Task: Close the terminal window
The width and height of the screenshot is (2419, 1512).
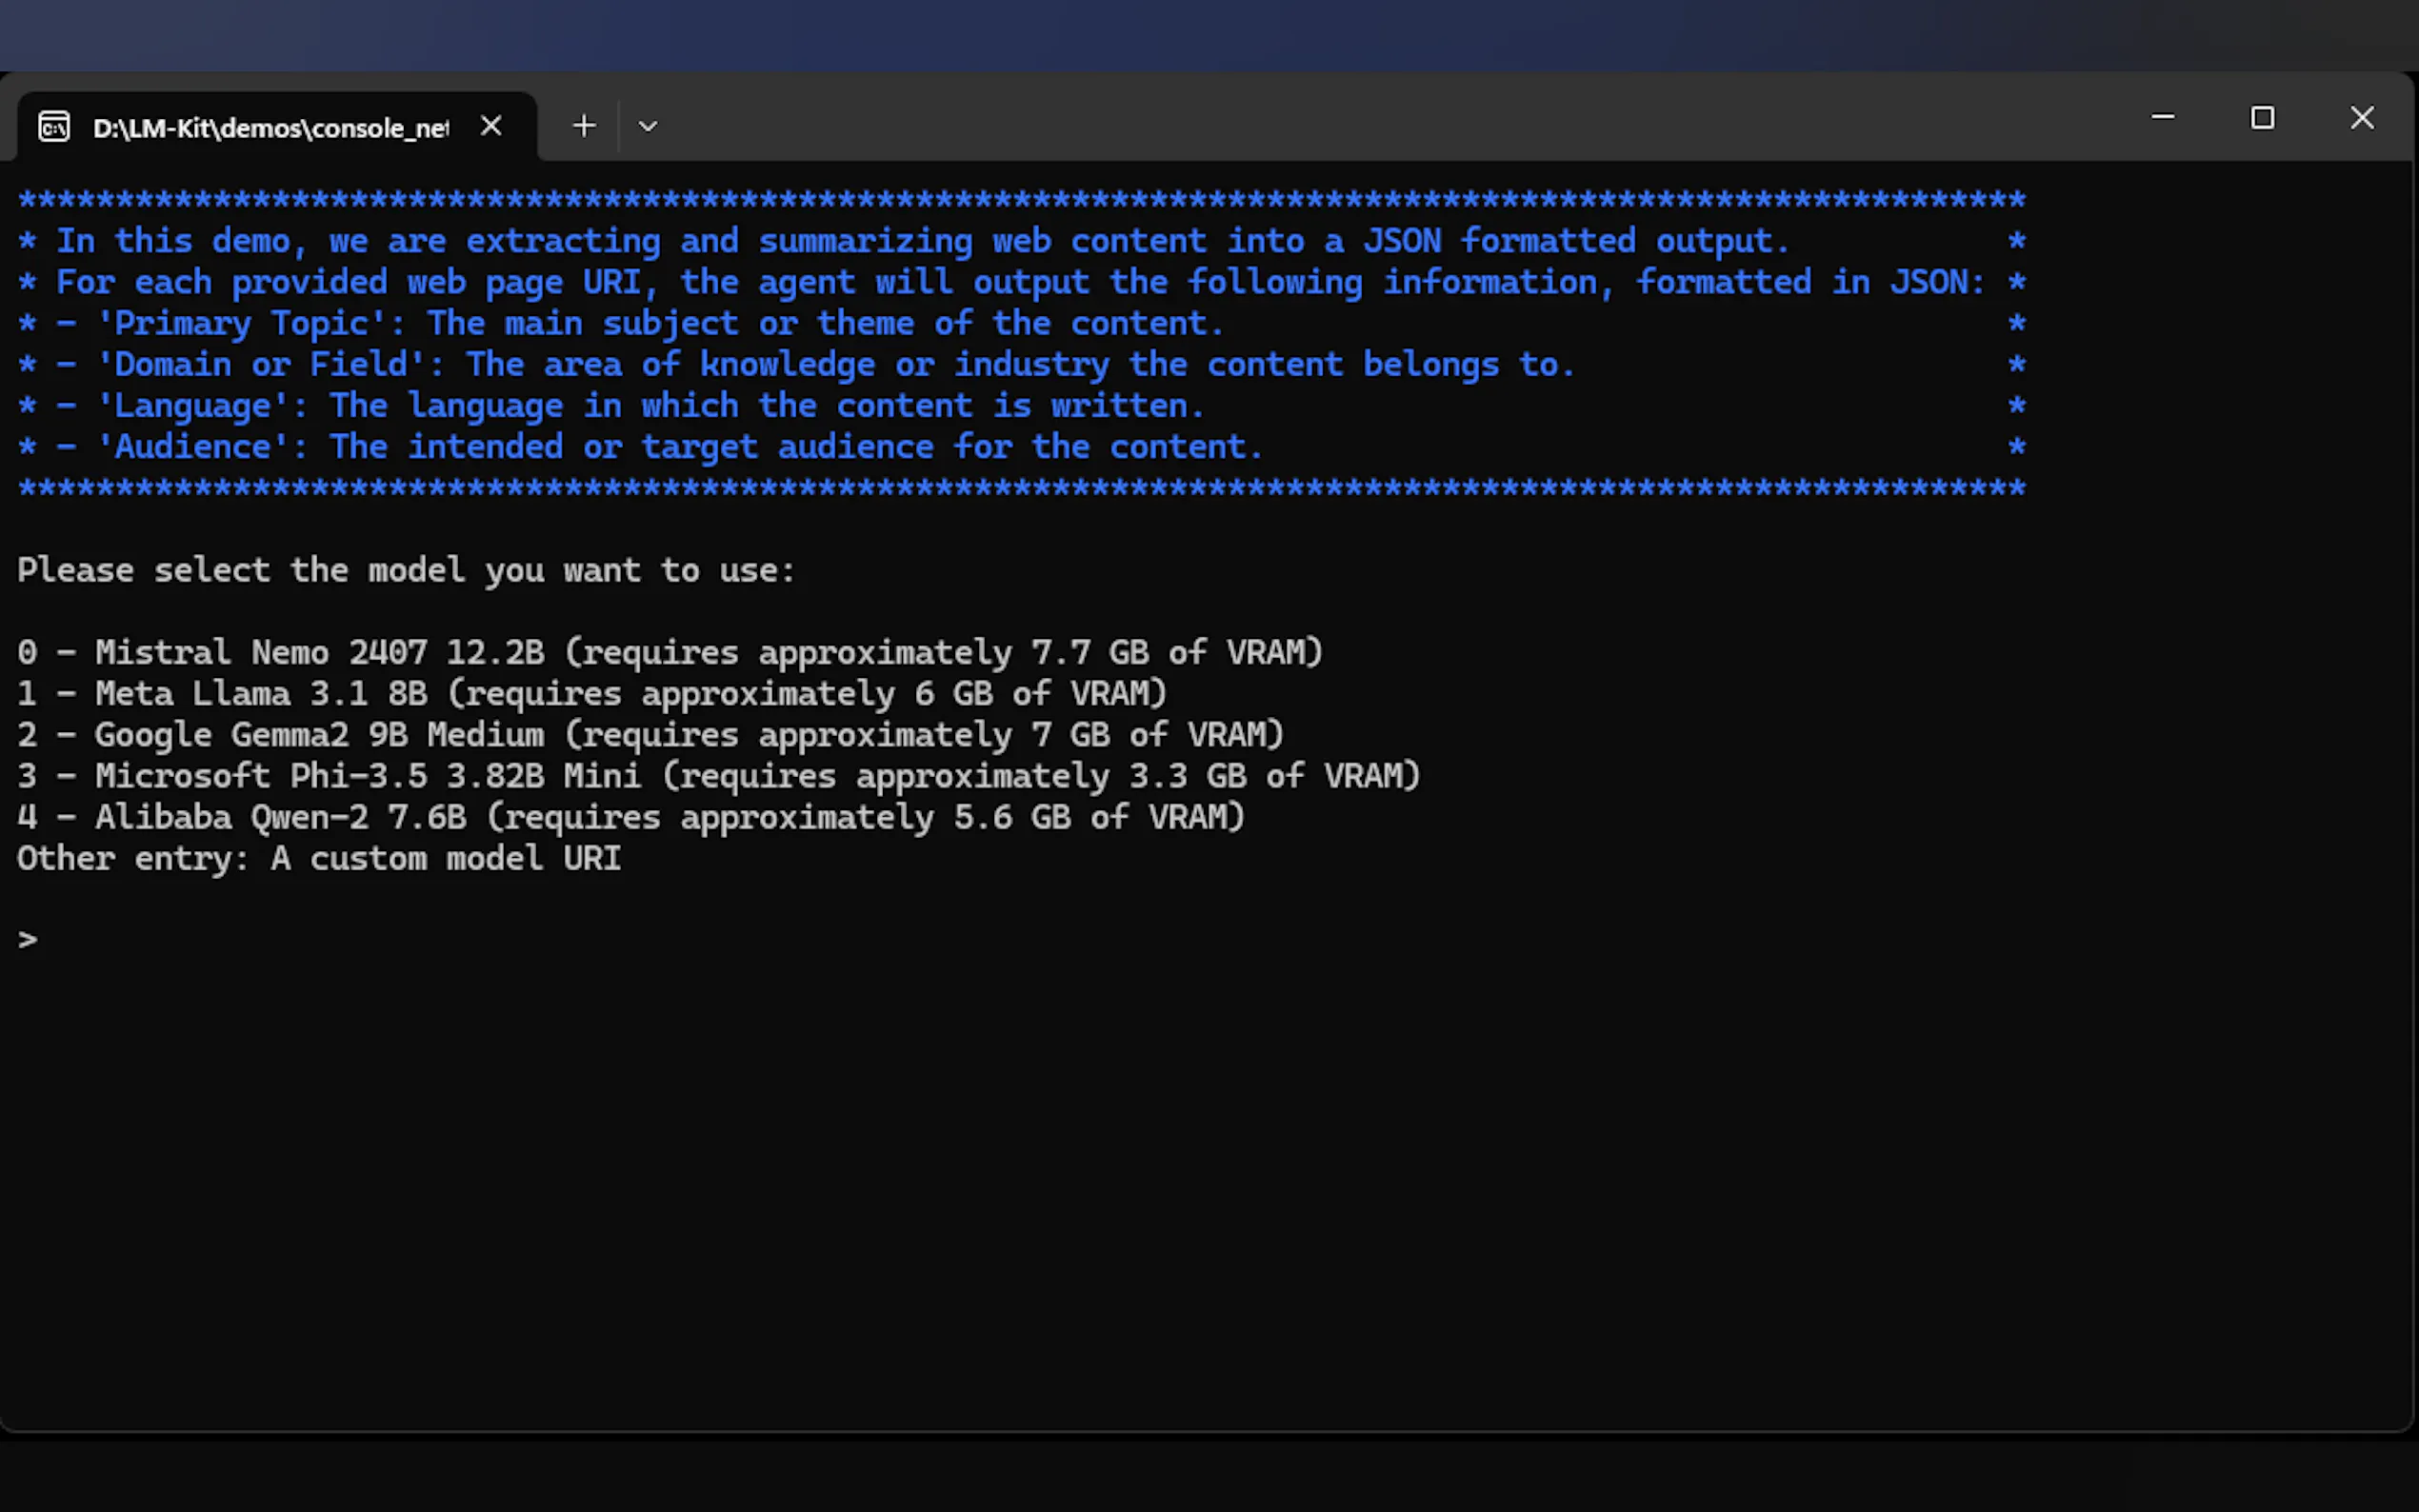Action: (2362, 118)
